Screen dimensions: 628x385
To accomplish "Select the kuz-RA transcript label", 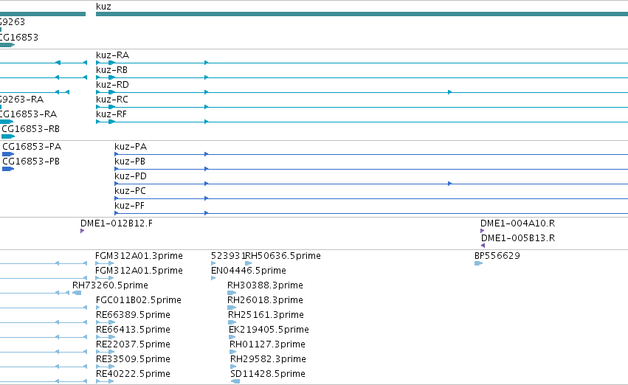I will click(x=113, y=55).
